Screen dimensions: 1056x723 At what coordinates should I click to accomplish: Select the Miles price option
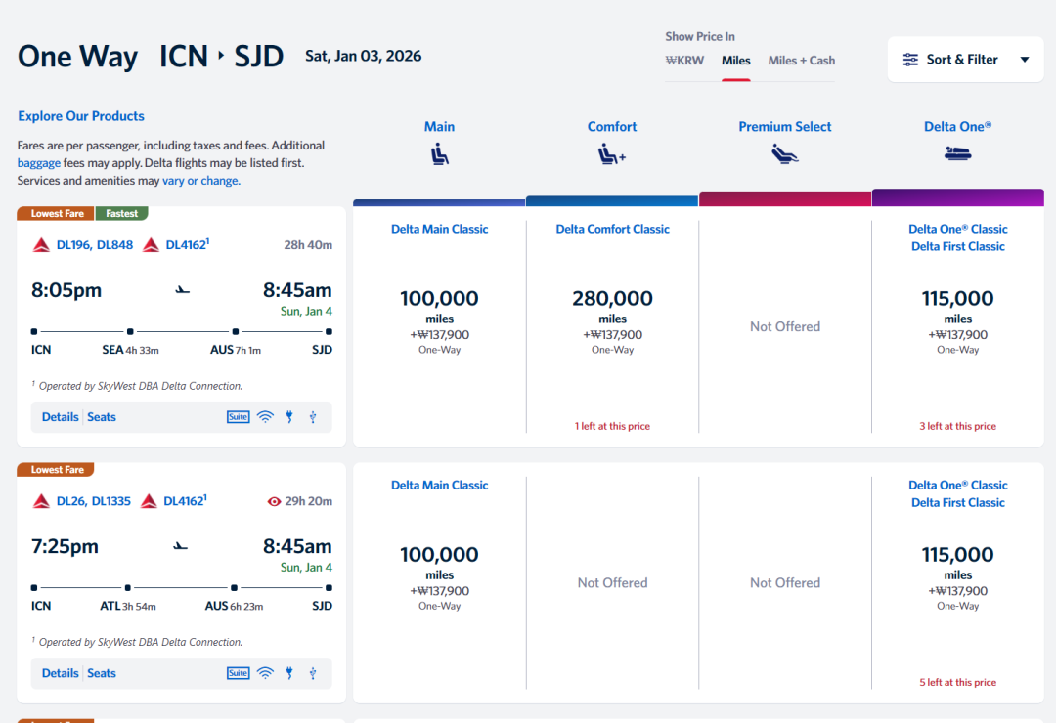point(735,61)
